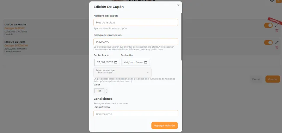Screen dimensions: 282x133
Task: Click the Cancel button behind the dialog
Action: 256,79
